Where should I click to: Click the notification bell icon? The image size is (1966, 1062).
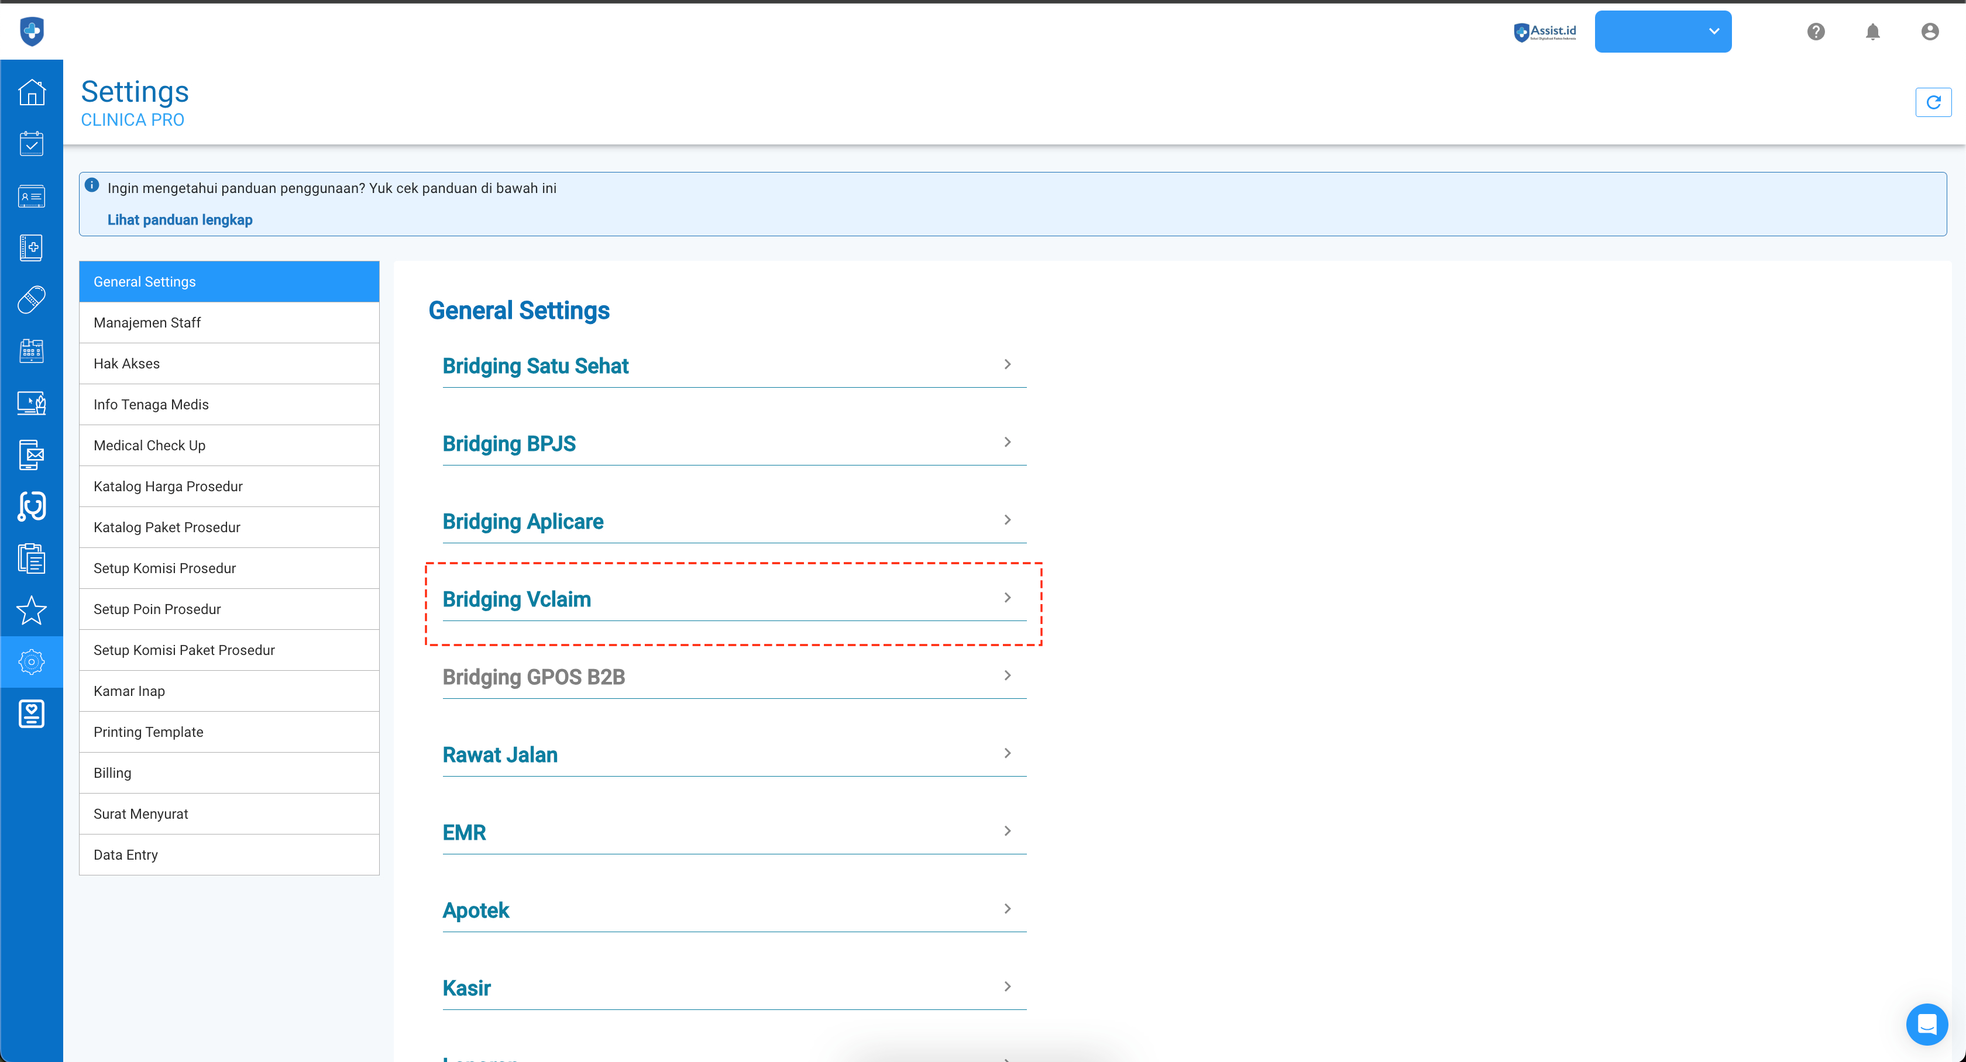1872,31
